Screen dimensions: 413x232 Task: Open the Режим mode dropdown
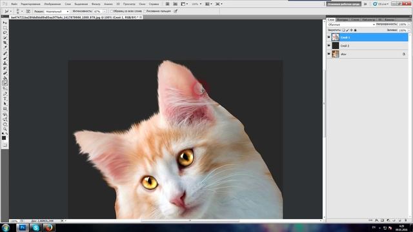click(x=57, y=12)
